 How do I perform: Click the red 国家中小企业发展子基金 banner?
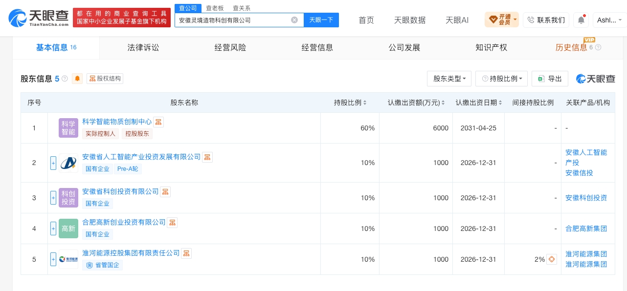pyautogui.click(x=122, y=18)
